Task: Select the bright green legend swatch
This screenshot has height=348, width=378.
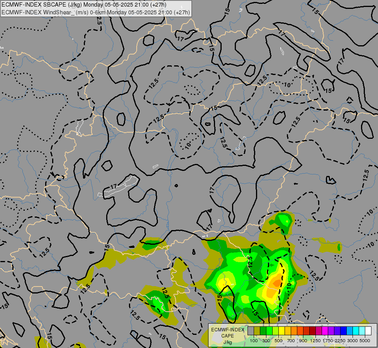Action: [269, 331]
